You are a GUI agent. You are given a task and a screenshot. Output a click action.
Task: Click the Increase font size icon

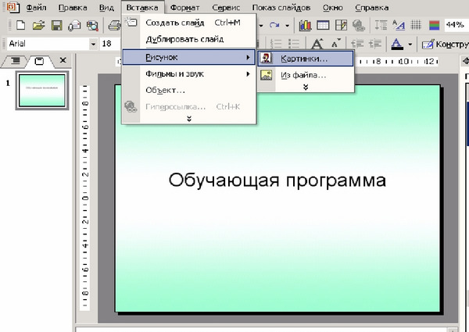(318, 44)
